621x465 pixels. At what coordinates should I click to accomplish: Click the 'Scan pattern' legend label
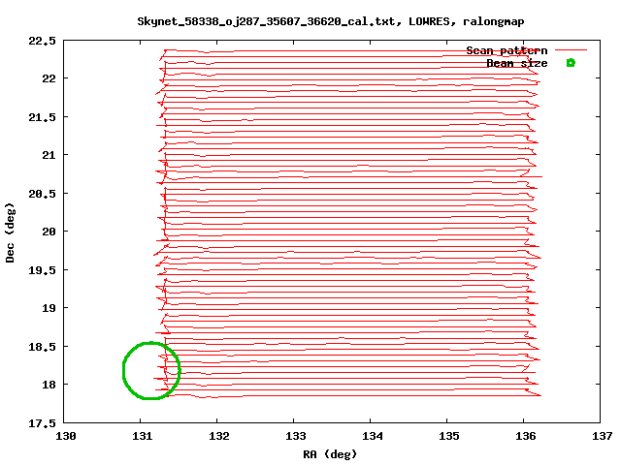tap(507, 50)
